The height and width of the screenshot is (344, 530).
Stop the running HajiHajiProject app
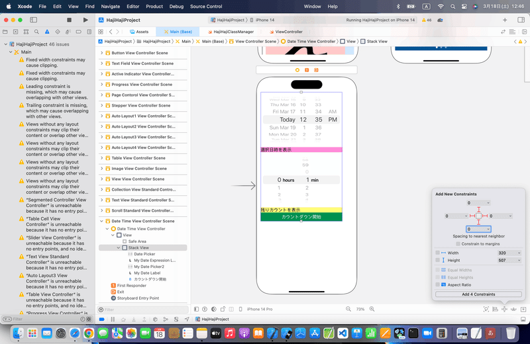70,20
